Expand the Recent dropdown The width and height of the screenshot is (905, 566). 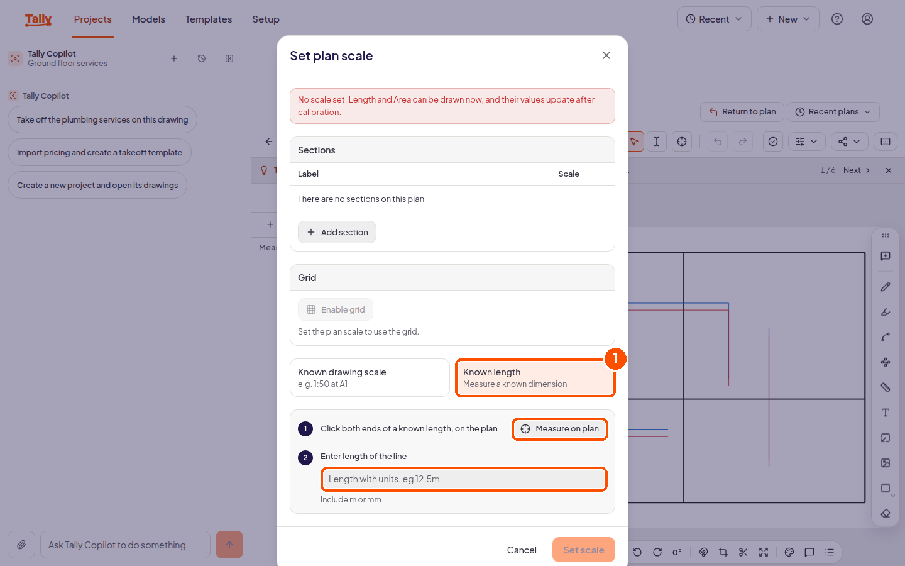coord(715,19)
